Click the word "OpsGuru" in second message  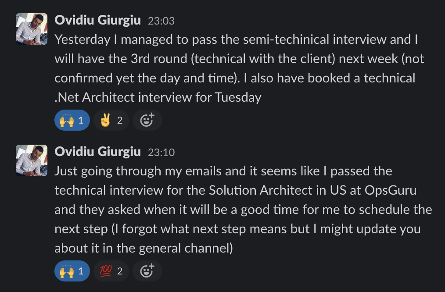(393, 190)
